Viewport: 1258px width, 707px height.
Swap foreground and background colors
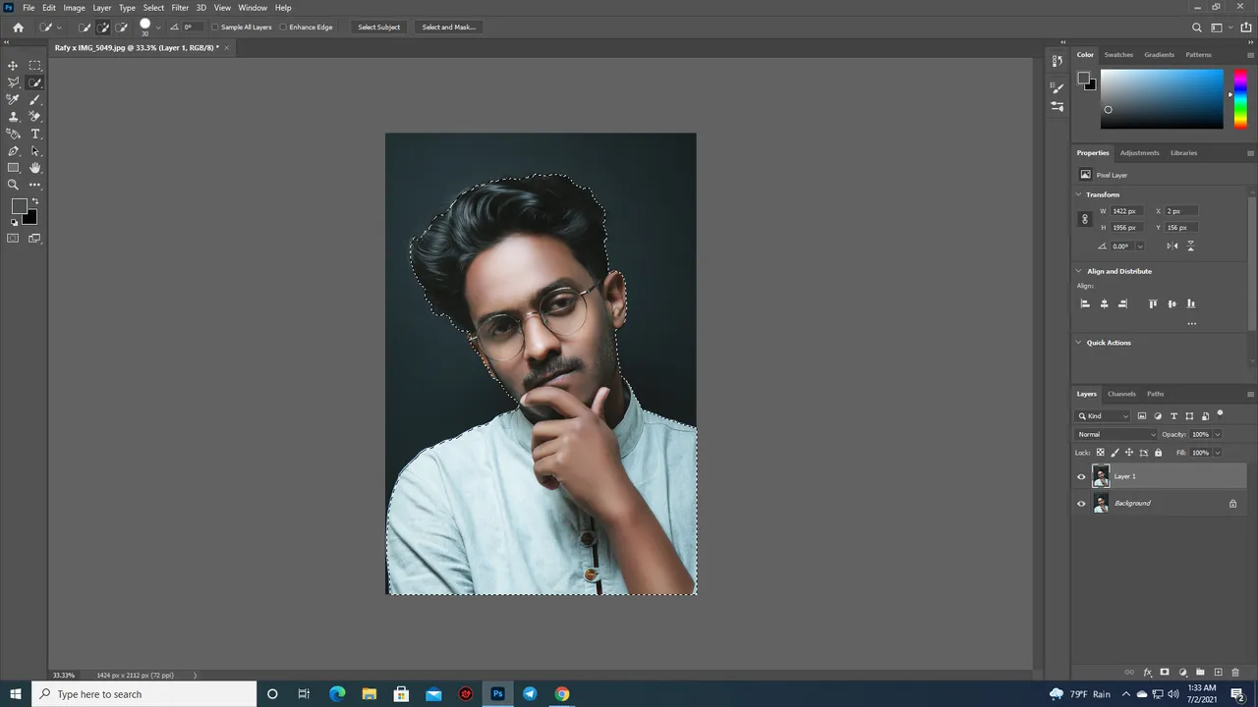pos(35,201)
